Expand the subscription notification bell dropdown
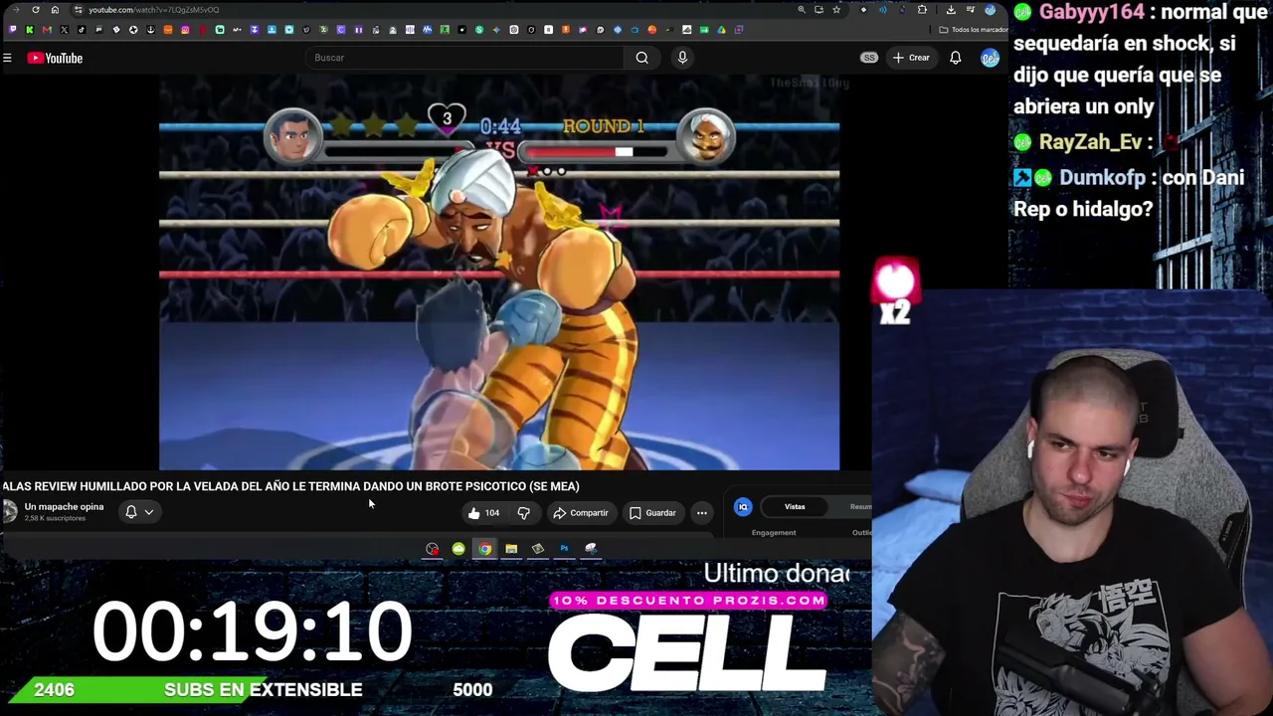The width and height of the screenshot is (1273, 716). [x=139, y=512]
